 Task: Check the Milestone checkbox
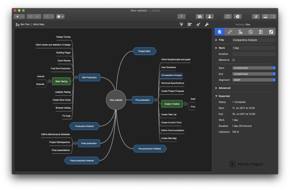click(x=234, y=60)
